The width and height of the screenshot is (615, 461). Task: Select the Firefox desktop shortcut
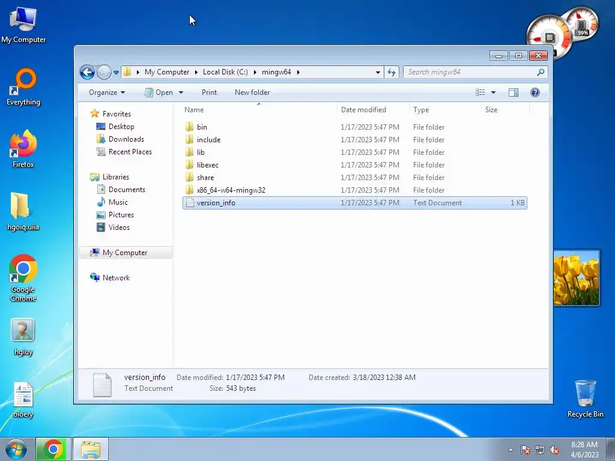coord(23,149)
